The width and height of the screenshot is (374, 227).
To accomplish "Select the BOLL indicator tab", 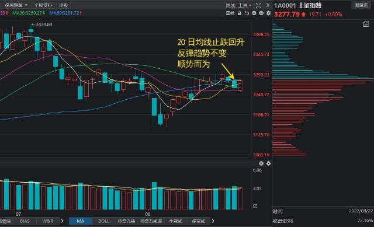I will point(103,221).
